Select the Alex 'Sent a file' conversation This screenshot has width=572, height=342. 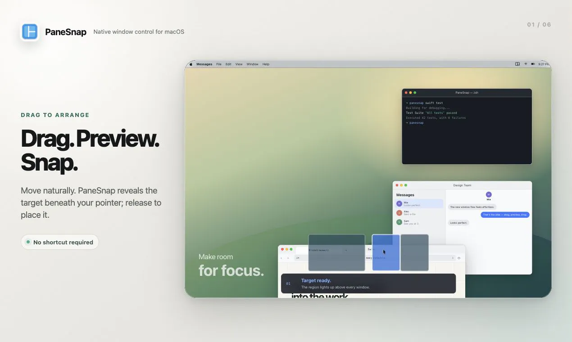[419, 213]
